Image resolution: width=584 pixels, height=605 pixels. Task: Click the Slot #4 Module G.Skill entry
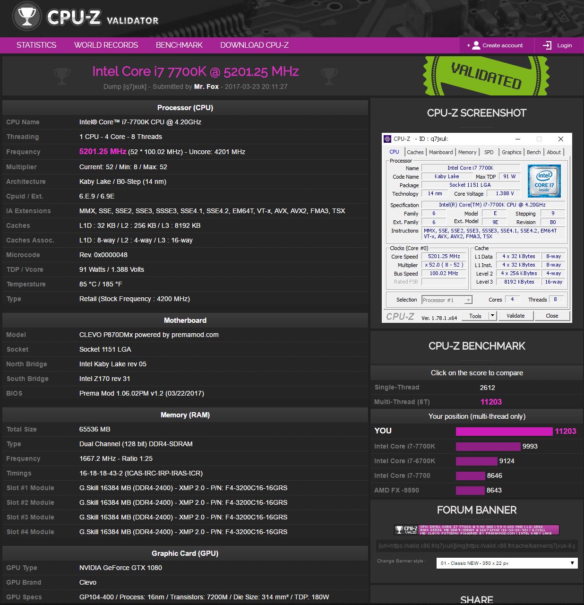(183, 532)
